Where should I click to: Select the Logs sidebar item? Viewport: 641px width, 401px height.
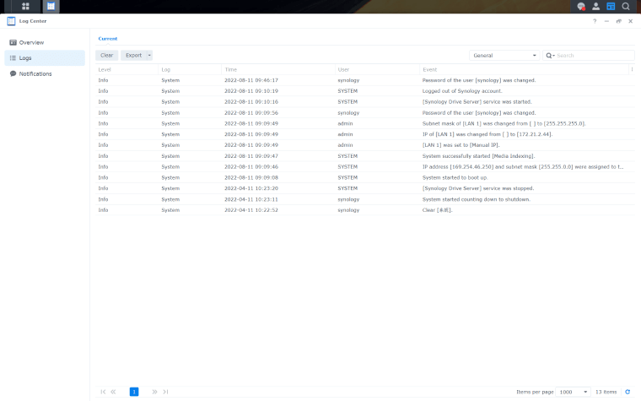pos(26,58)
